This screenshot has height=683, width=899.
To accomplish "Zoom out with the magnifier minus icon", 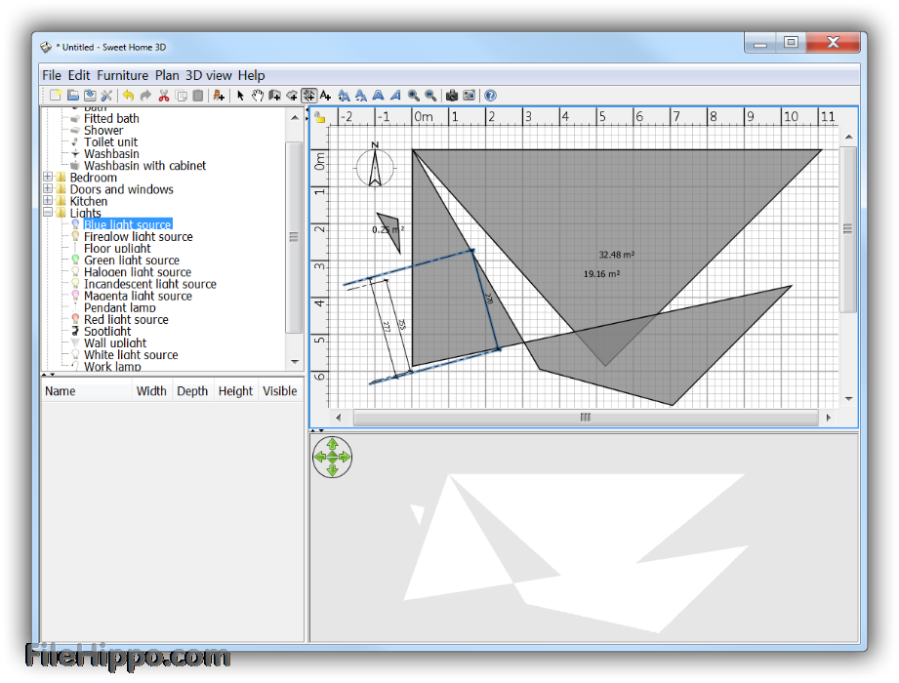I will 430,96.
